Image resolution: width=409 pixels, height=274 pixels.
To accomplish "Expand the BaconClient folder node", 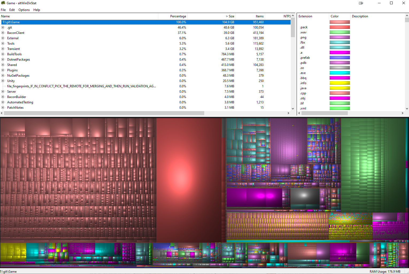I will pos(3,33).
